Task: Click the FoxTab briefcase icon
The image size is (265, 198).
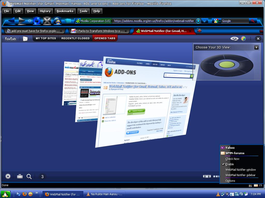Action: tap(20, 176)
